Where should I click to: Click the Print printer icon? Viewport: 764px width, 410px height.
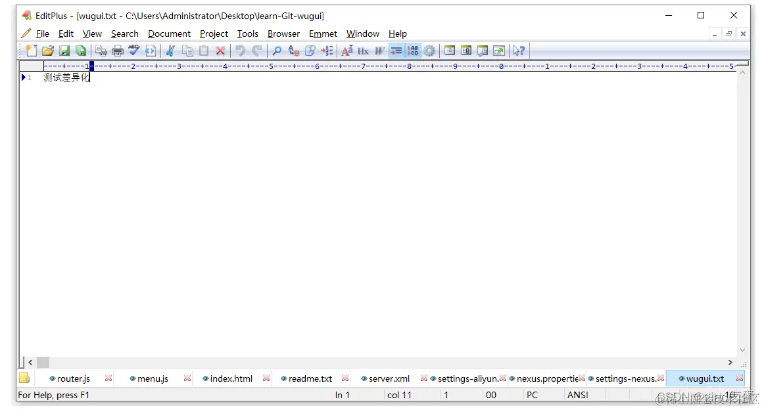tap(118, 51)
